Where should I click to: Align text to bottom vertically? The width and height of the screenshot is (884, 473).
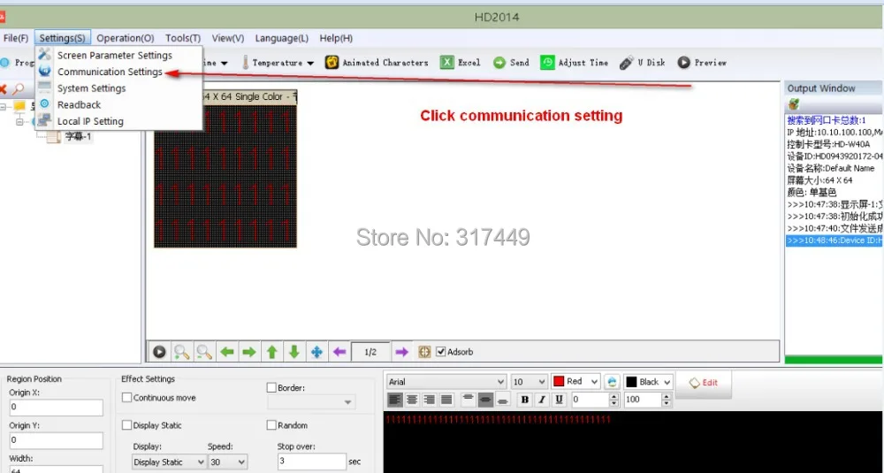tap(503, 400)
